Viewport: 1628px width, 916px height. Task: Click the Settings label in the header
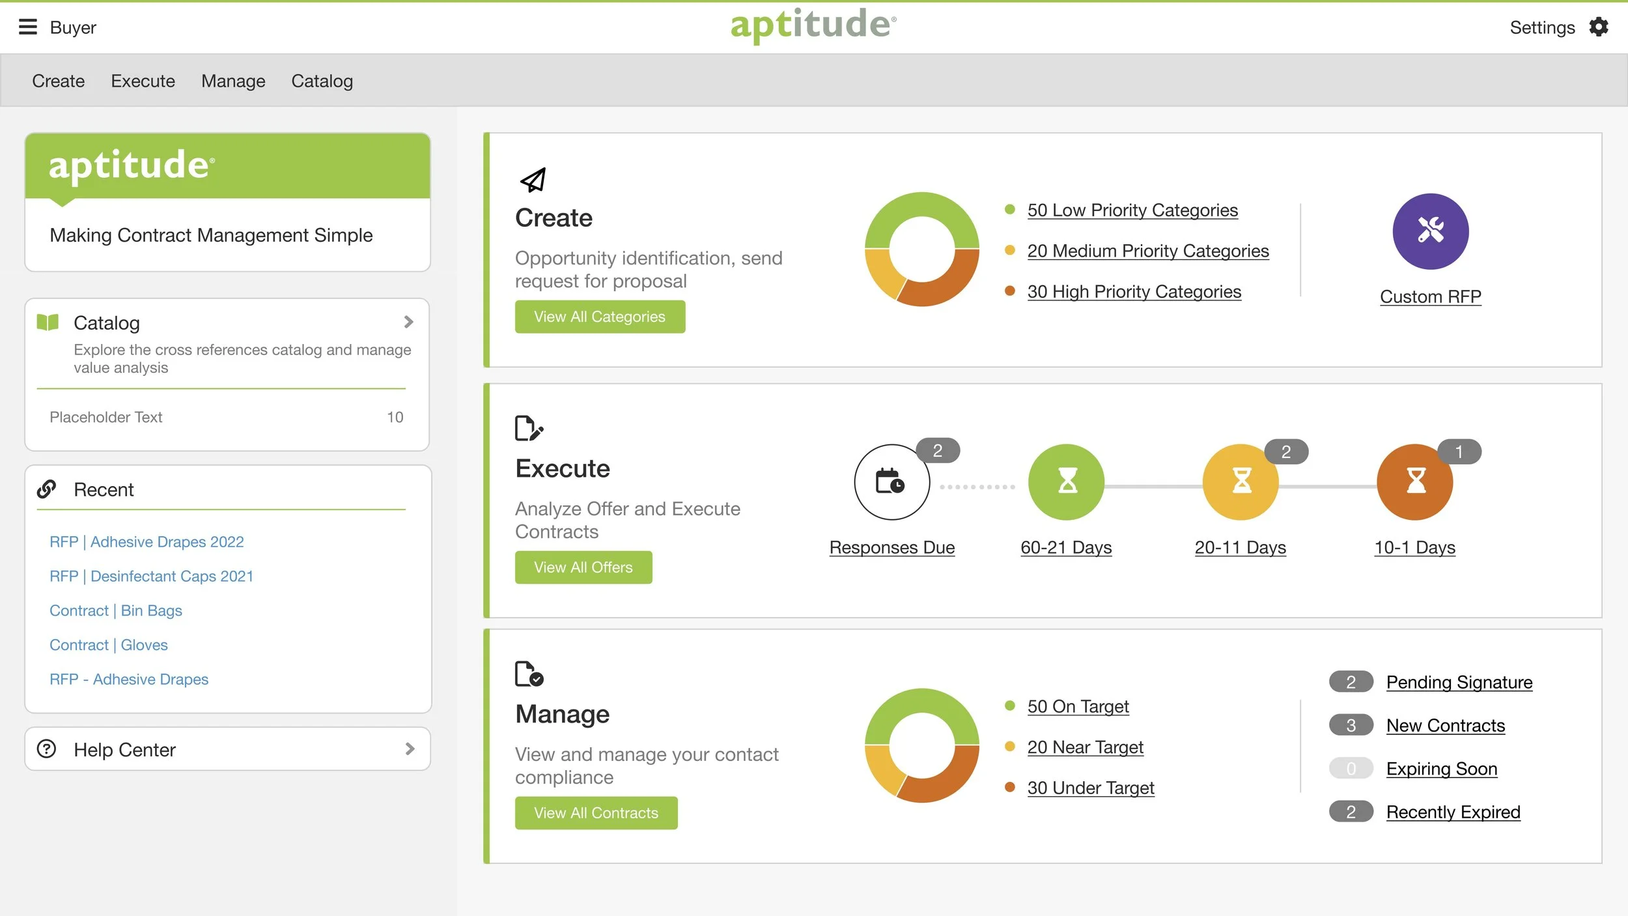[1542, 27]
